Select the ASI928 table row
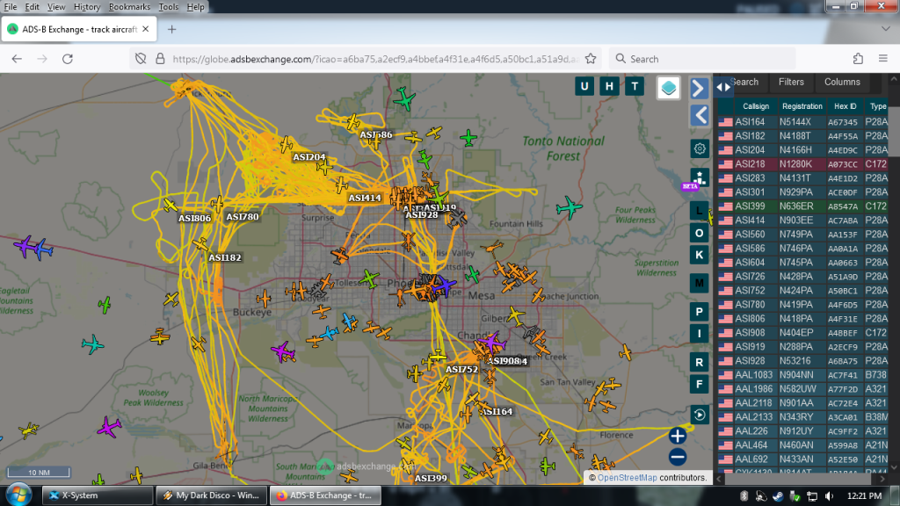Image resolution: width=900 pixels, height=506 pixels. pos(802,361)
